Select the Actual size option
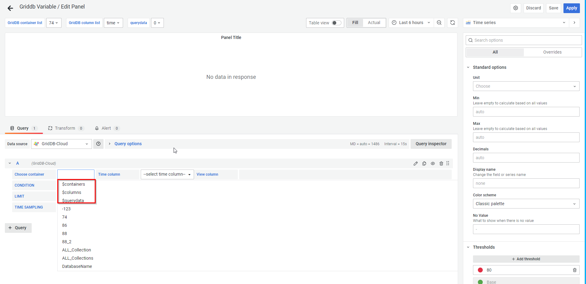This screenshot has width=586, height=284. (x=374, y=23)
